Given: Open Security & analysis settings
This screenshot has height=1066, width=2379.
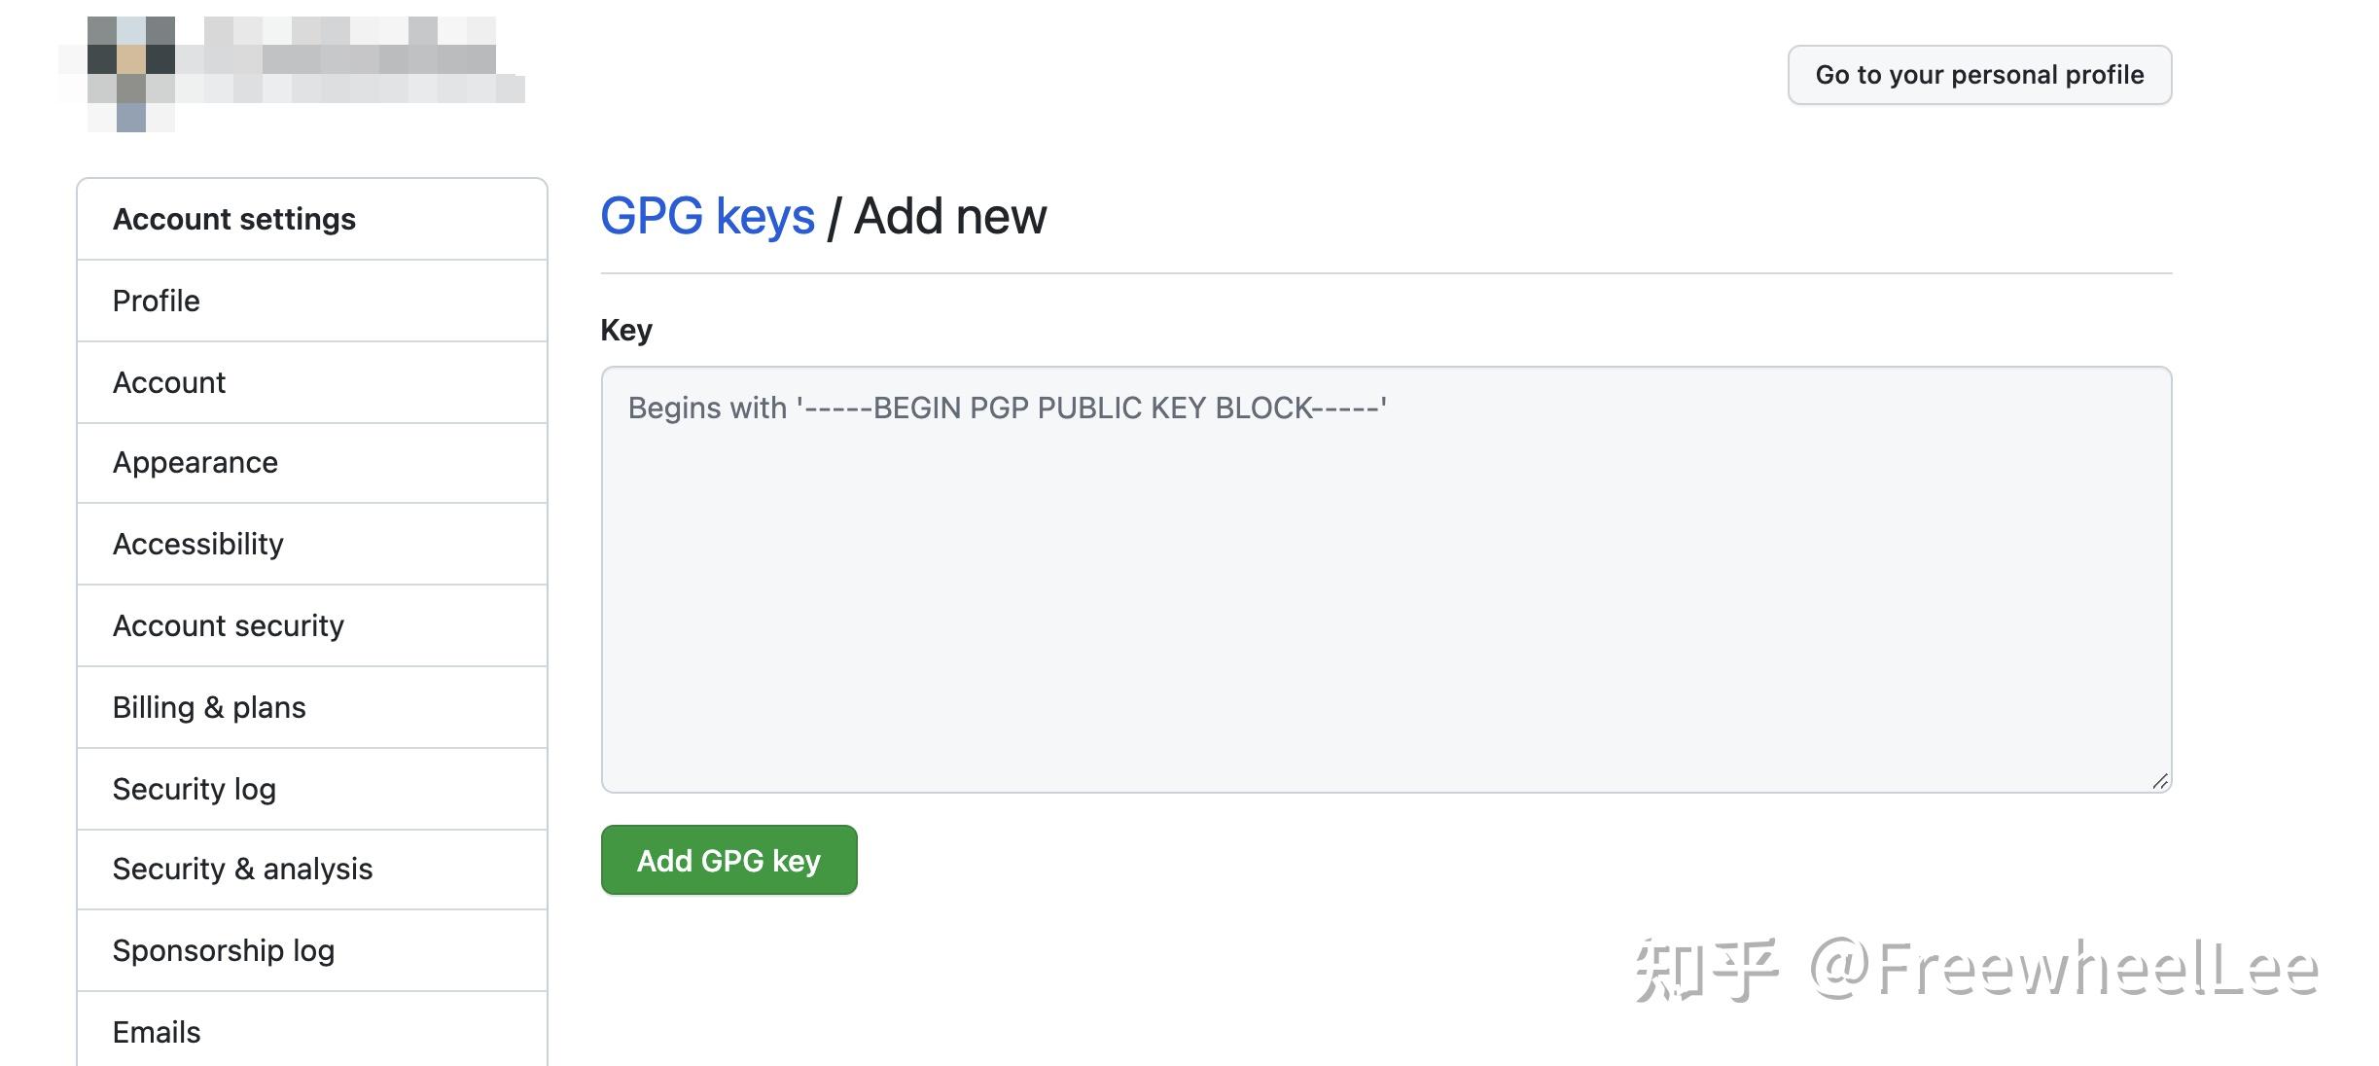Looking at the screenshot, I should point(242,870).
